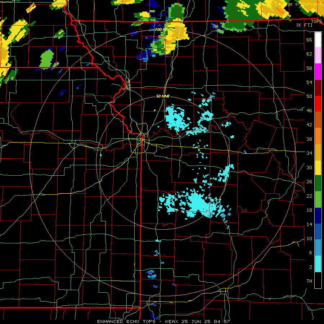Click the "22" legend value
The width and height of the screenshot is (324, 324).
(309, 196)
